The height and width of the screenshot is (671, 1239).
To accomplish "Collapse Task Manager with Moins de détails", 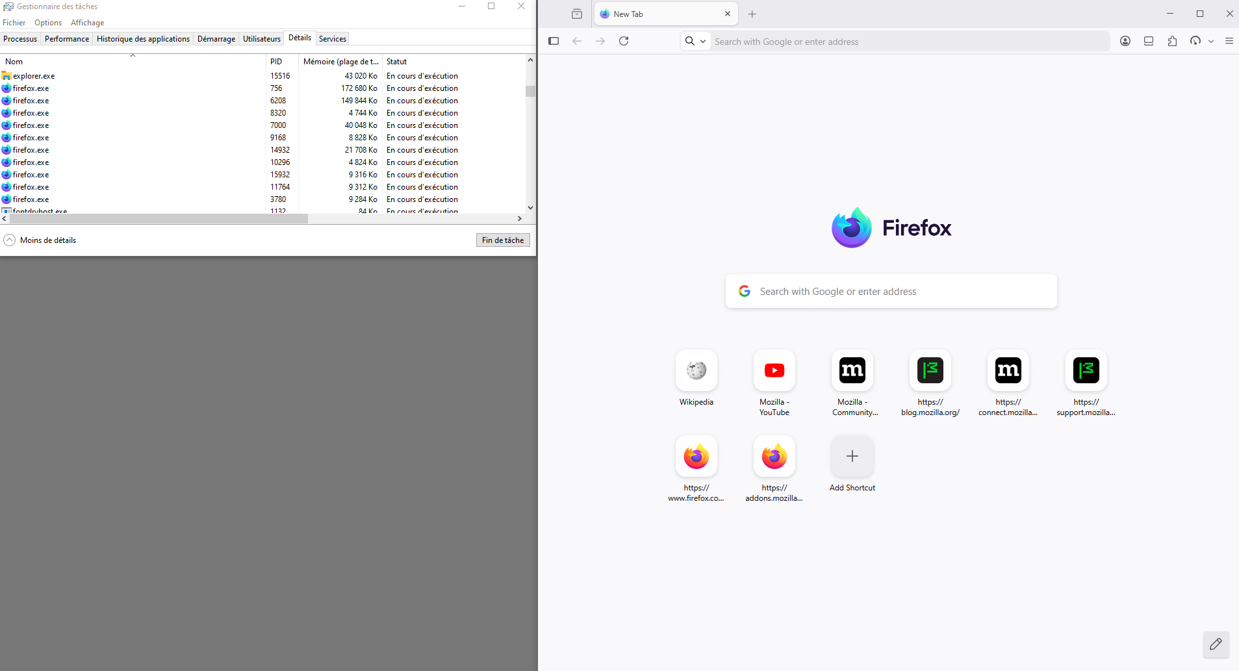I will click(40, 240).
